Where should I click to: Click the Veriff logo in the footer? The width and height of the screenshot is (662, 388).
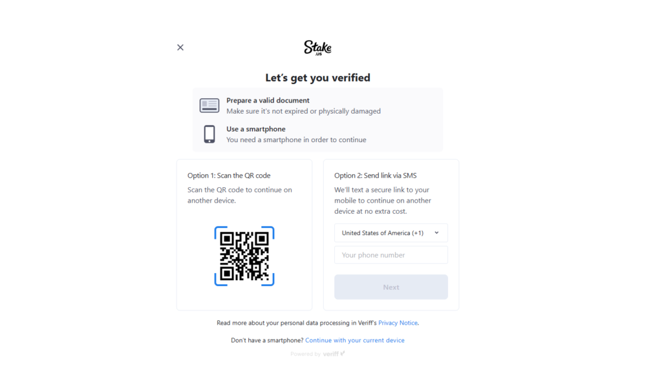[331, 354]
